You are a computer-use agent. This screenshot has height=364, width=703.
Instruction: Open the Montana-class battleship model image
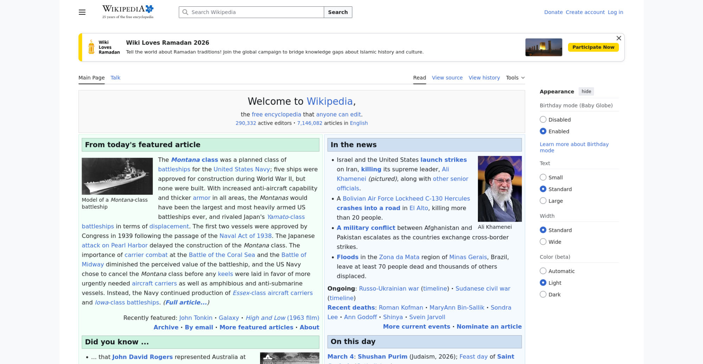117,176
